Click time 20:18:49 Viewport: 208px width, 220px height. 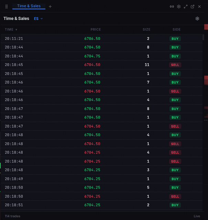(x=14, y=179)
